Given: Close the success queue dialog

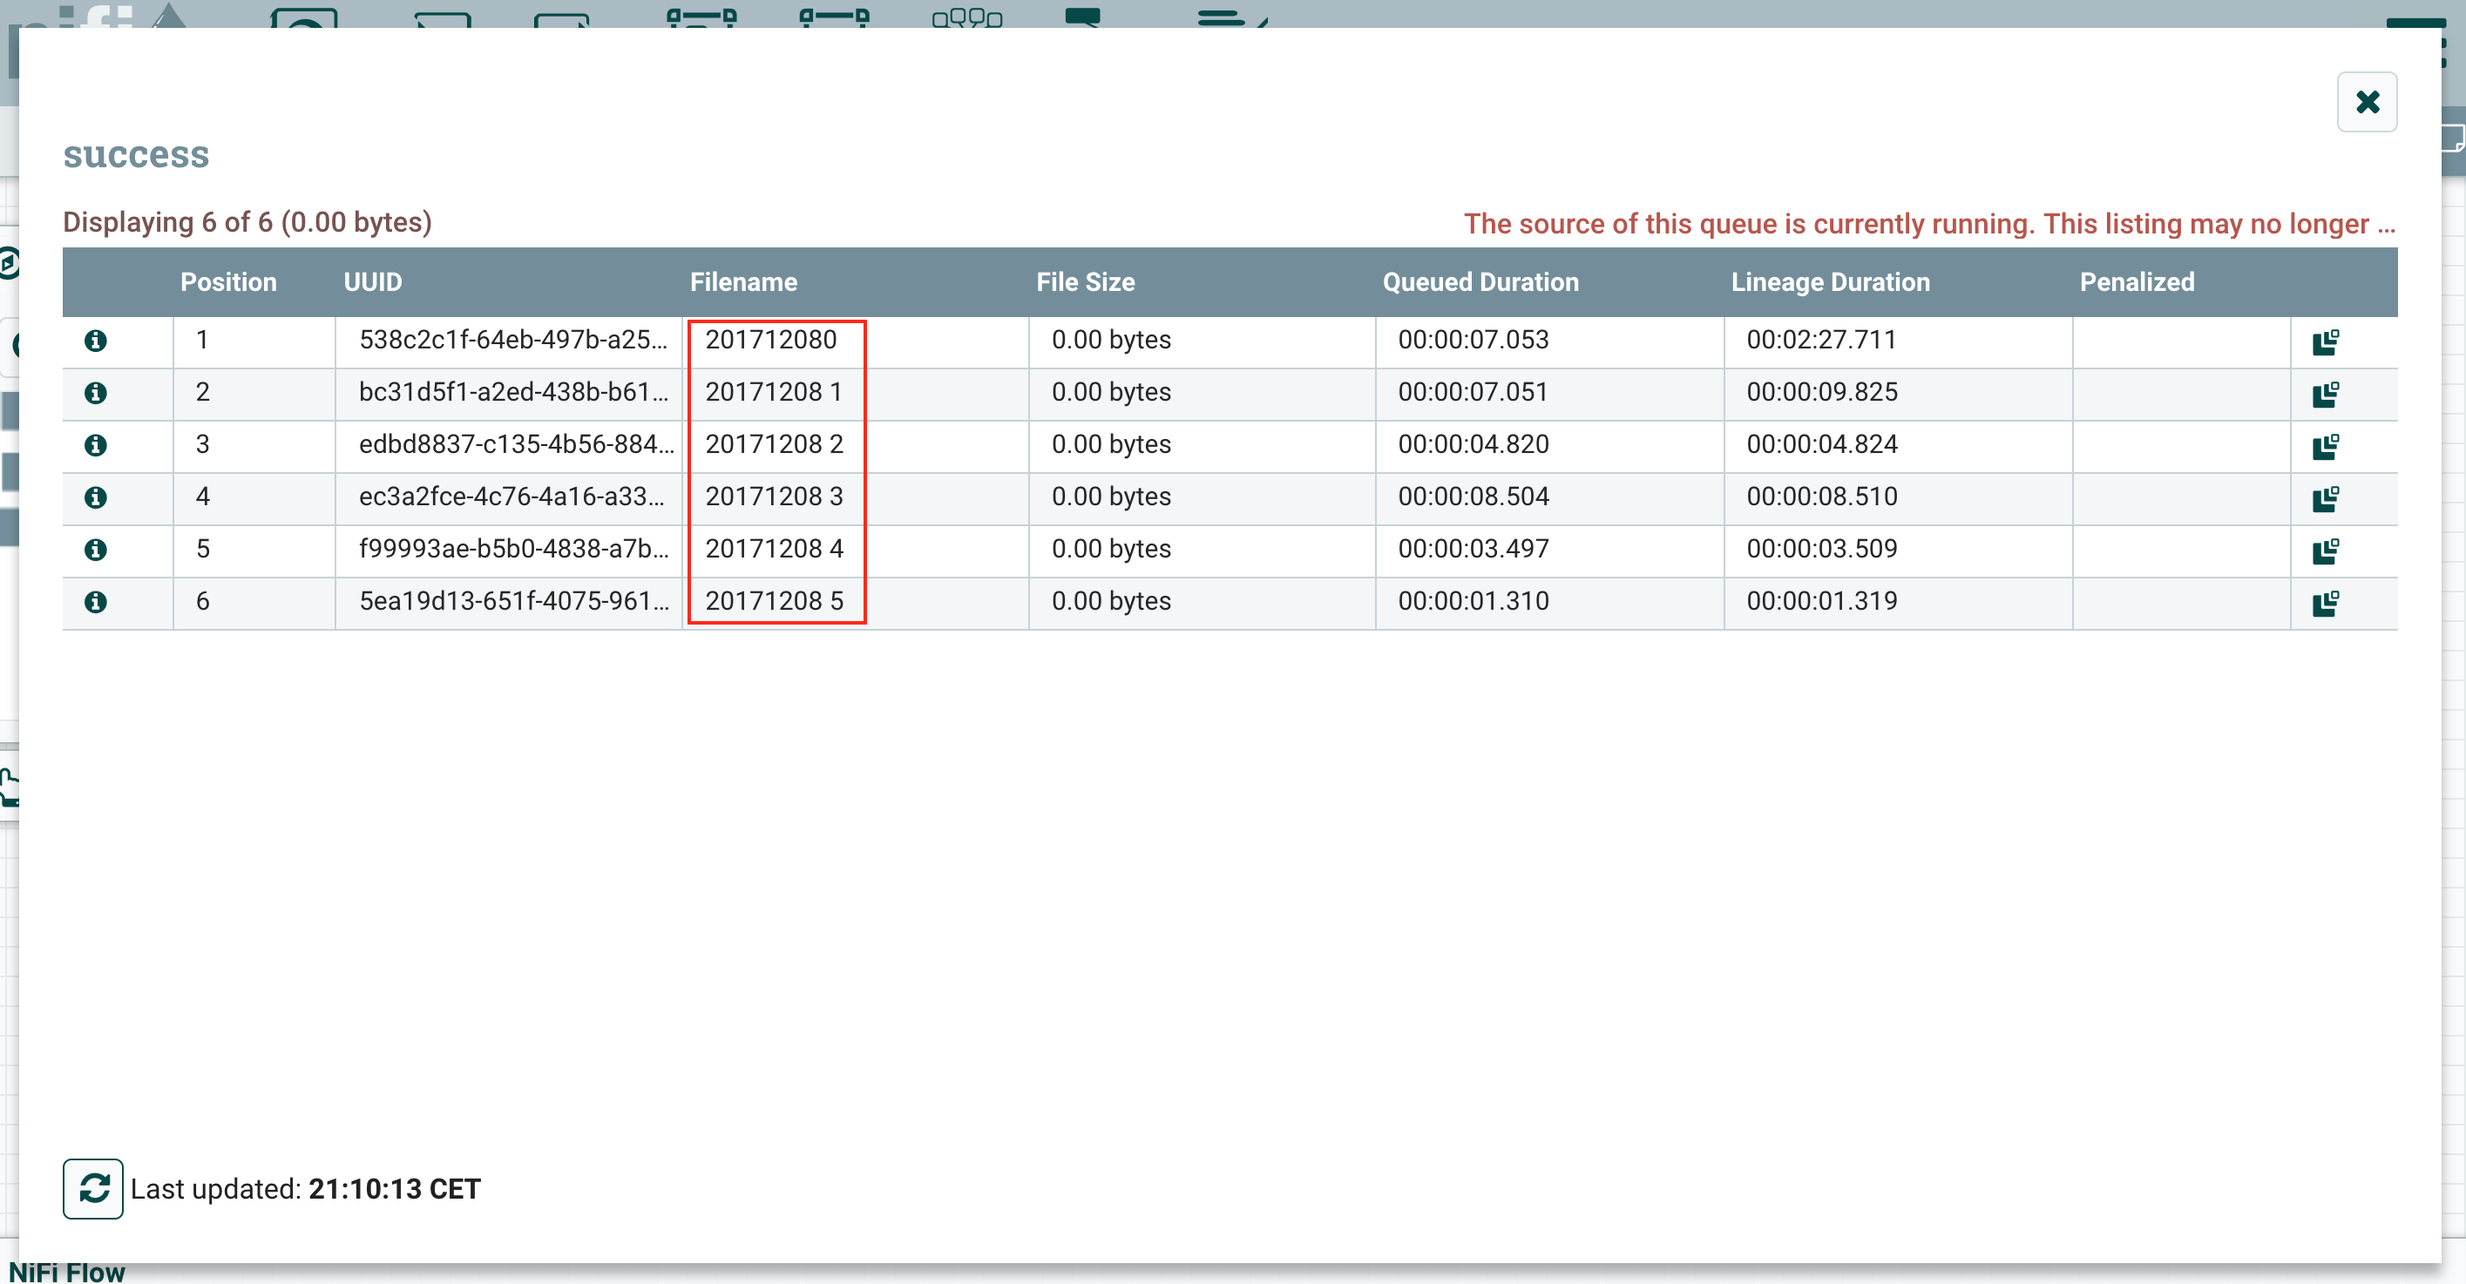Looking at the screenshot, I should click(2367, 101).
